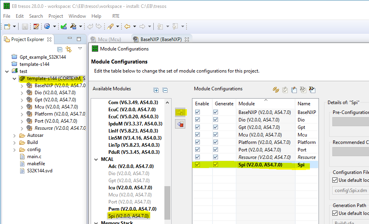369x224 pixels.
Task: Toggle Enable checkbox for Mcu row
Action: 198,134
